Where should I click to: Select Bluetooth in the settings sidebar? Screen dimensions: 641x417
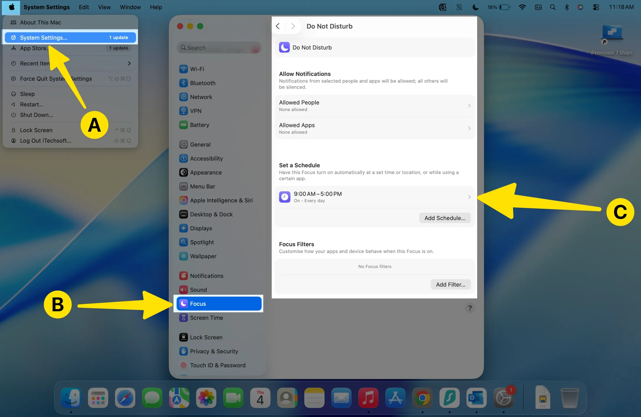pos(203,83)
